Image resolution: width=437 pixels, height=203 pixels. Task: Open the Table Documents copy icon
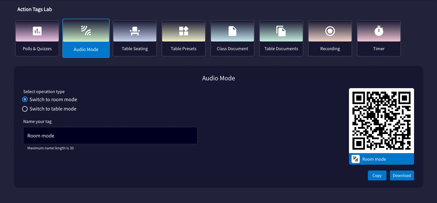click(281, 31)
